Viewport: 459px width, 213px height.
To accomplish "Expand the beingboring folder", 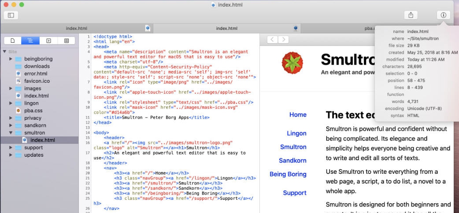I will click(x=11, y=59).
